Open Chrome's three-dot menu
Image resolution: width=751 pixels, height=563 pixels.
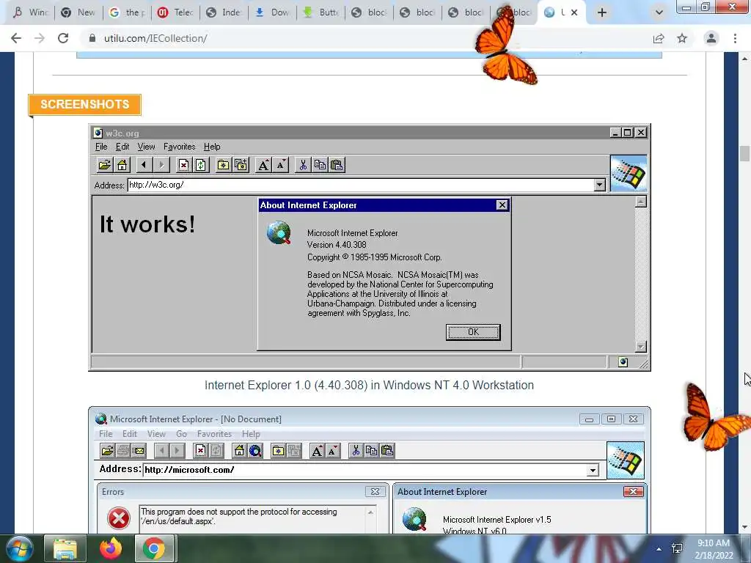[x=735, y=38]
